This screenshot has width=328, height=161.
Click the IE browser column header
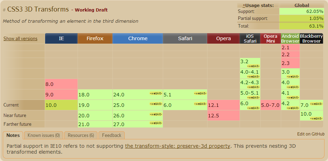pyautogui.click(x=61, y=38)
